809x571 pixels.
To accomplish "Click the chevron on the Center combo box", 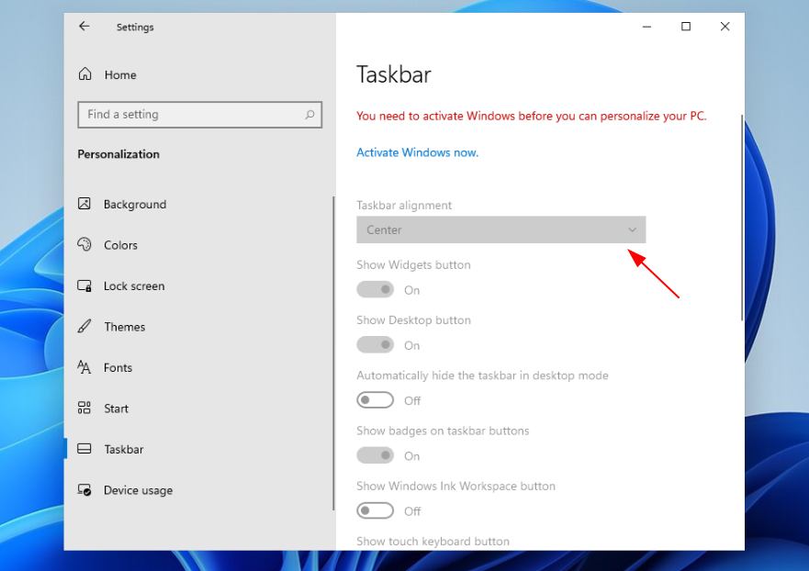I will [x=631, y=230].
